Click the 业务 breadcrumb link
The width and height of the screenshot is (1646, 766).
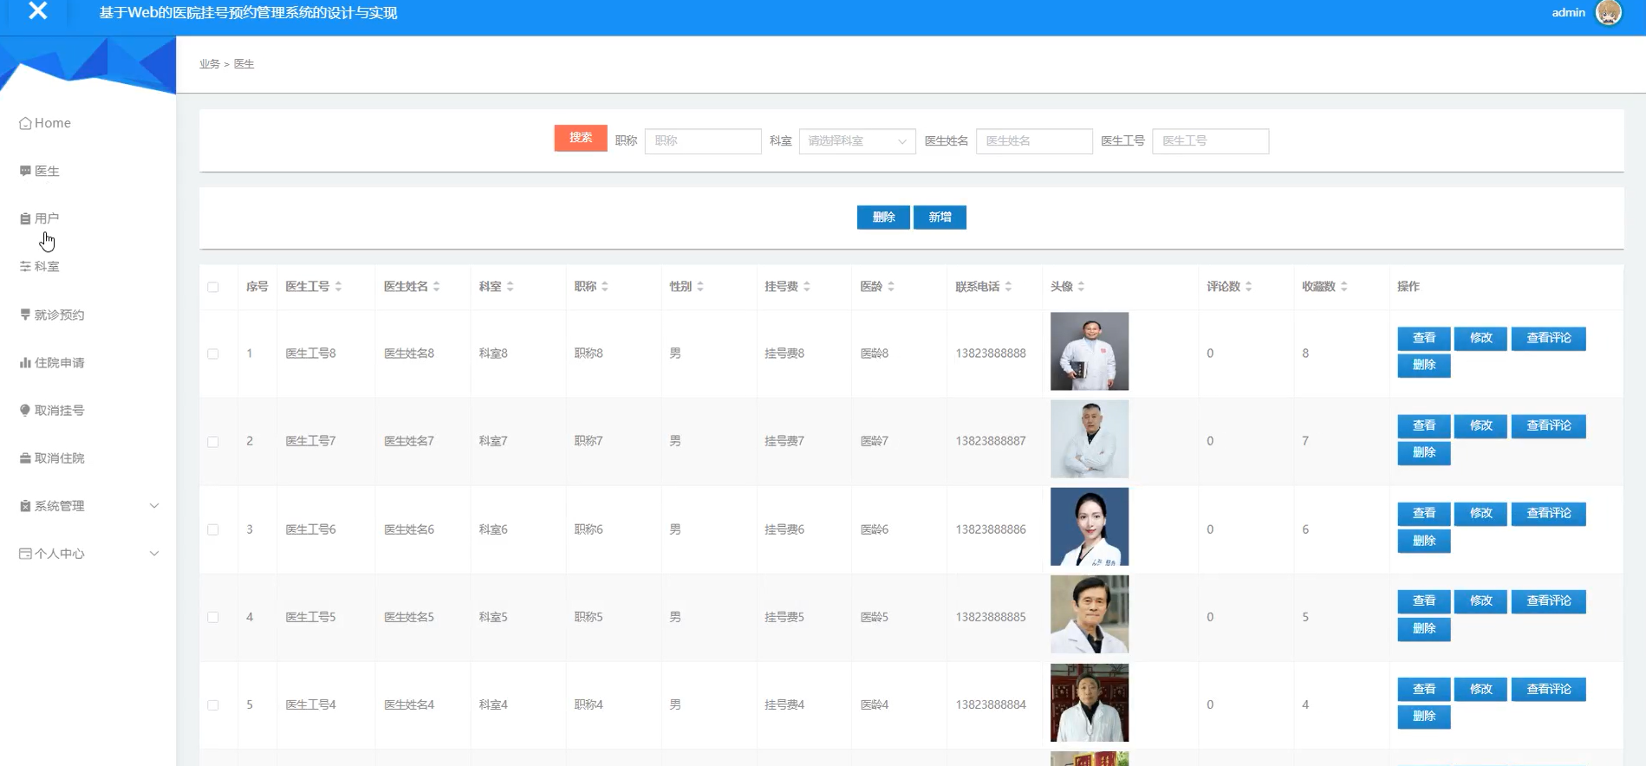[x=210, y=64]
